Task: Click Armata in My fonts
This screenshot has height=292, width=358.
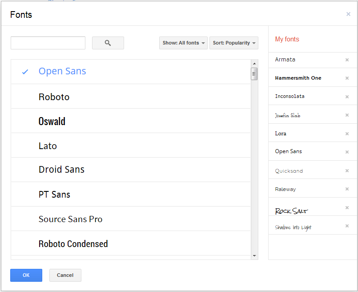Action: 285,60
